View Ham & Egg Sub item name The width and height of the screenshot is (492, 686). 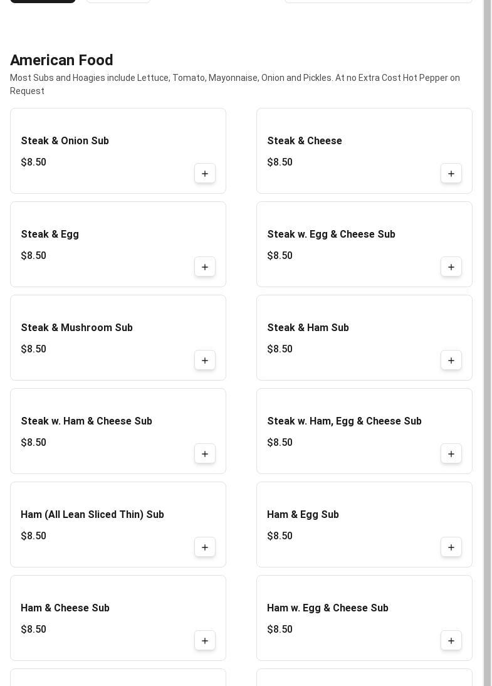pyautogui.click(x=303, y=515)
